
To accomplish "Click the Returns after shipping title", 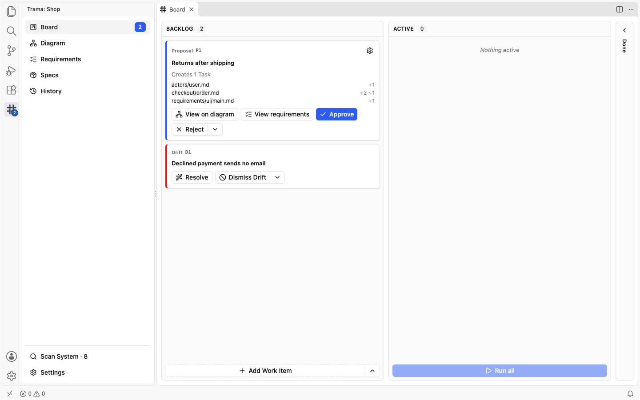I will point(203,63).
